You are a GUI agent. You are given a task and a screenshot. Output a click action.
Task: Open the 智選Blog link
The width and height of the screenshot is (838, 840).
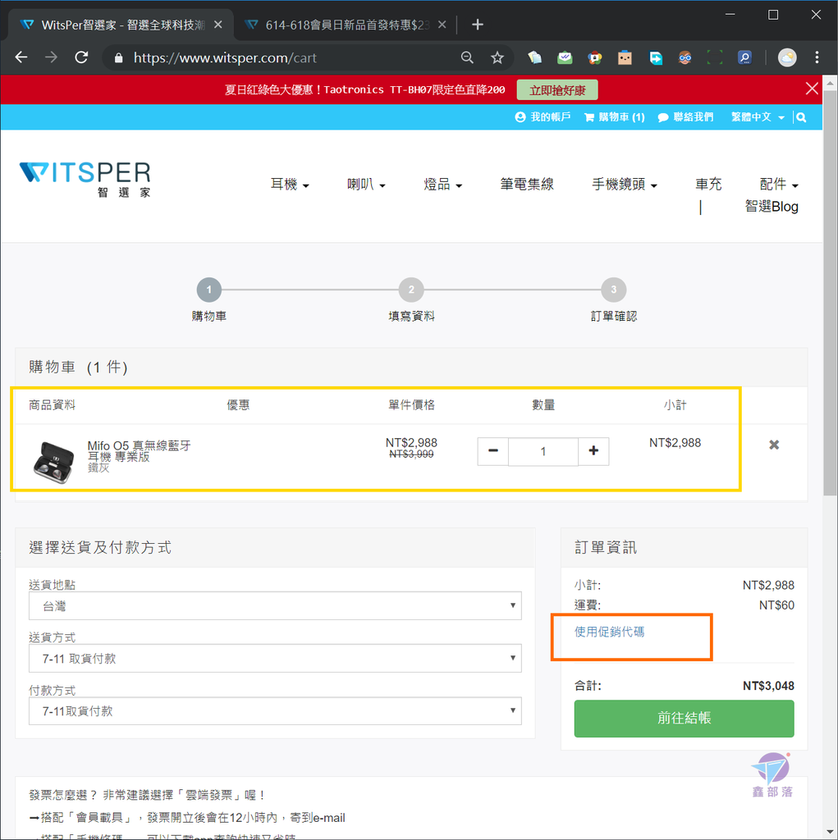(x=772, y=206)
